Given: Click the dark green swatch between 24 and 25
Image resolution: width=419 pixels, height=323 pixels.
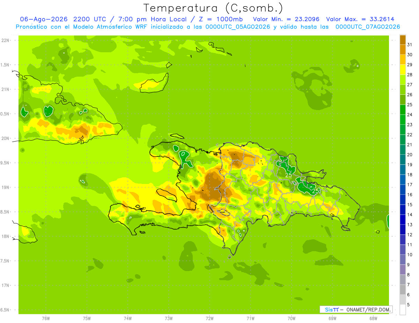Looking at the screenshot, I should click(403, 110).
